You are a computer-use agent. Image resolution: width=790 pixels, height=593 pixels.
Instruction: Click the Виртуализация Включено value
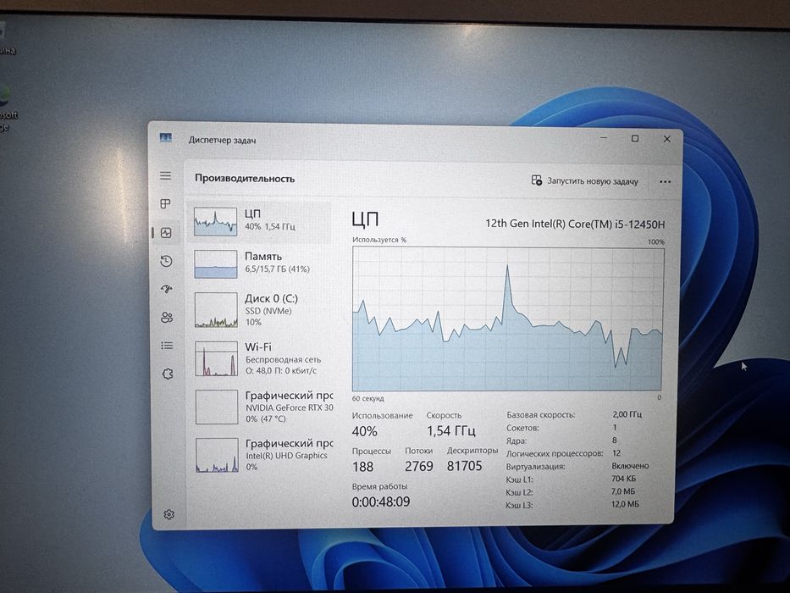pos(630,465)
